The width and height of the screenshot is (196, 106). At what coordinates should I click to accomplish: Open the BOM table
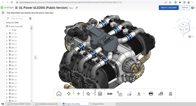[110, 94]
